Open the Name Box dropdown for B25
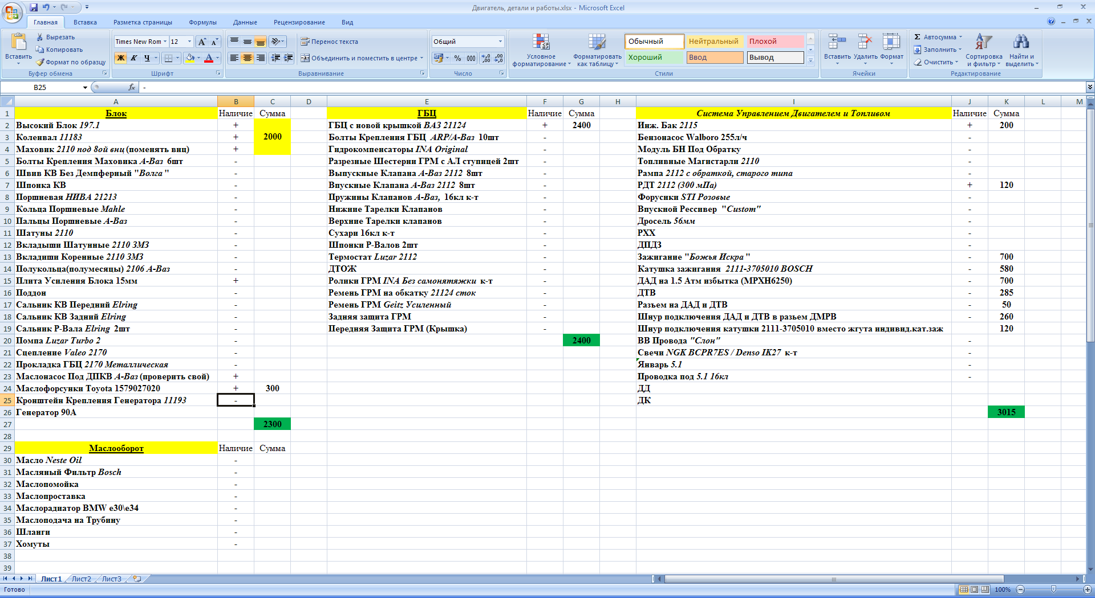Screen dimensions: 1095x598 pyautogui.click(x=85, y=88)
